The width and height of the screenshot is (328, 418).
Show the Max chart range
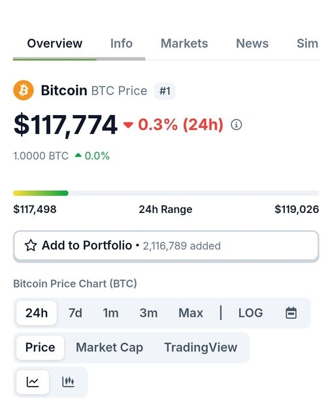191,313
